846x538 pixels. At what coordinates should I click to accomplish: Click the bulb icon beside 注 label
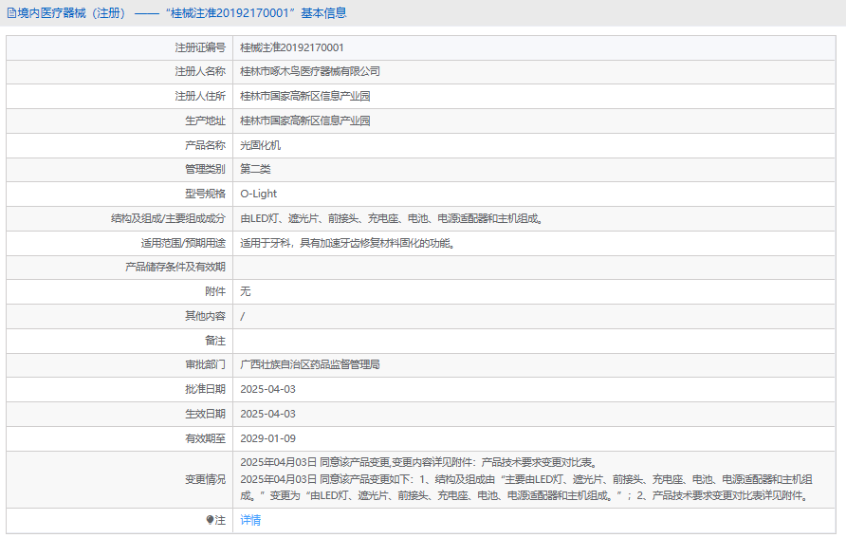[x=210, y=520]
